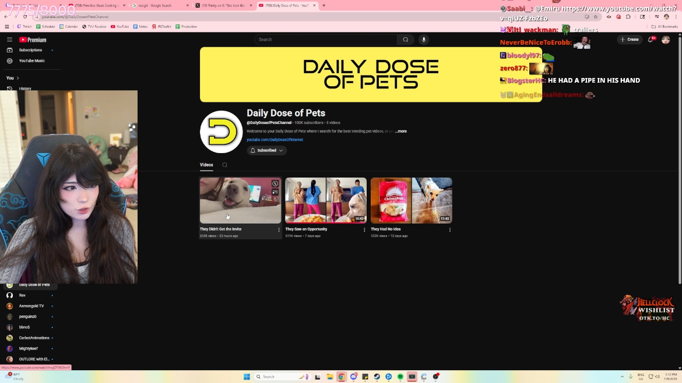Screen dimensions: 682x383
Task: Open File Explorer from taskbar
Action: coord(330,377)
